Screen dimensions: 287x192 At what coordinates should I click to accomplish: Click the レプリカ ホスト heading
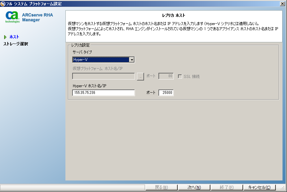coord(174,15)
